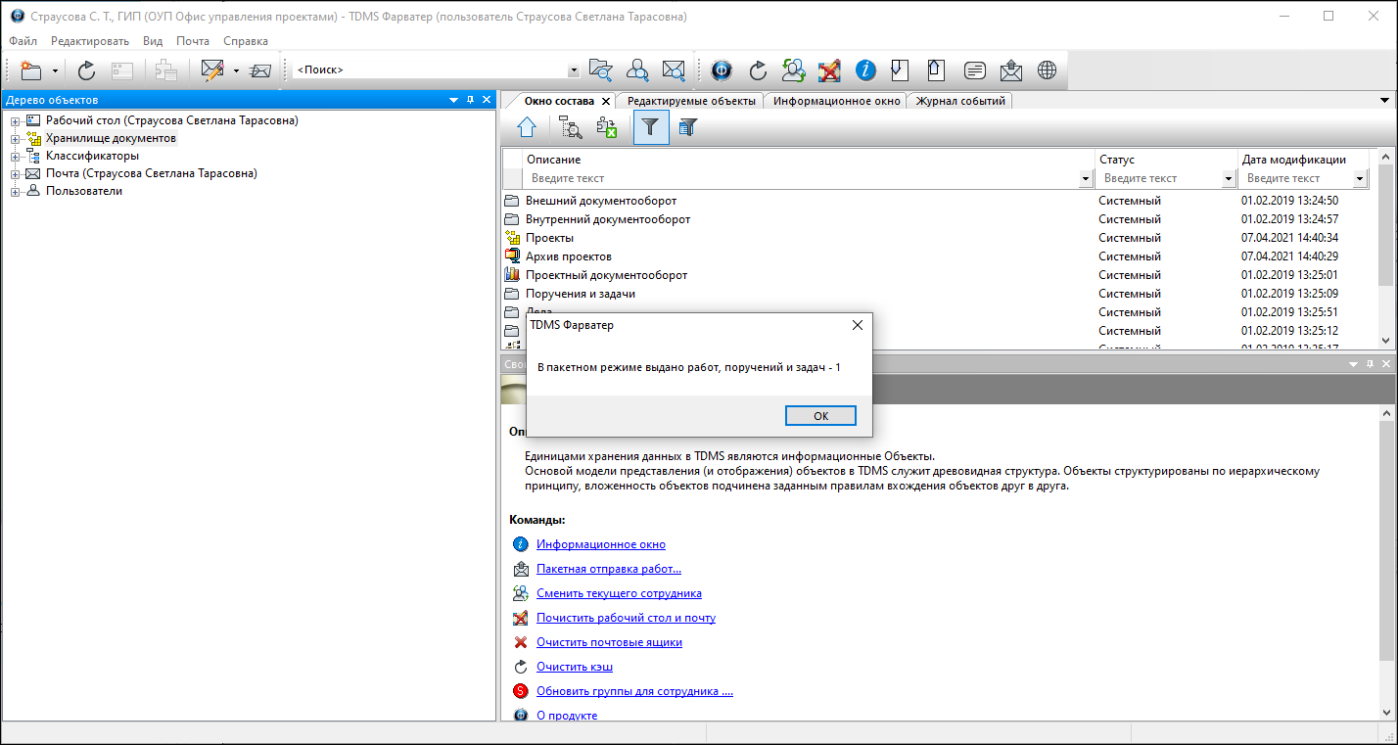The width and height of the screenshot is (1398, 745).
Task: Click the clean desktop and mail toolbar icon
Action: tap(830, 70)
